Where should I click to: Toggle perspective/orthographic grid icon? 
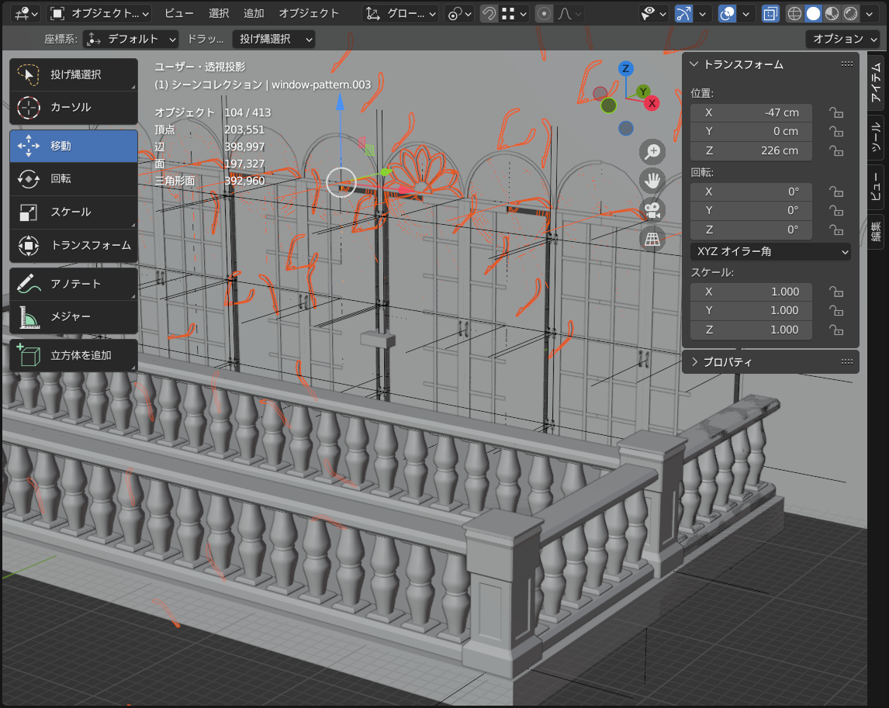click(x=653, y=239)
